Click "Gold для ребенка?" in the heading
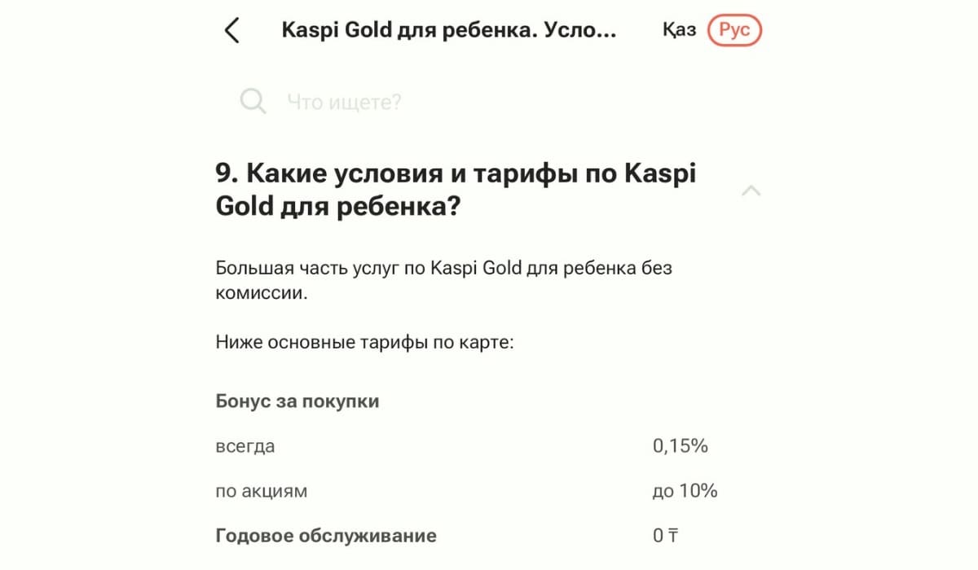 [337, 207]
